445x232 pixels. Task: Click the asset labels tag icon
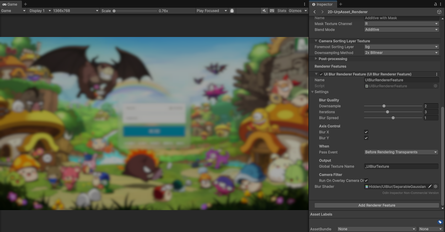click(x=440, y=222)
